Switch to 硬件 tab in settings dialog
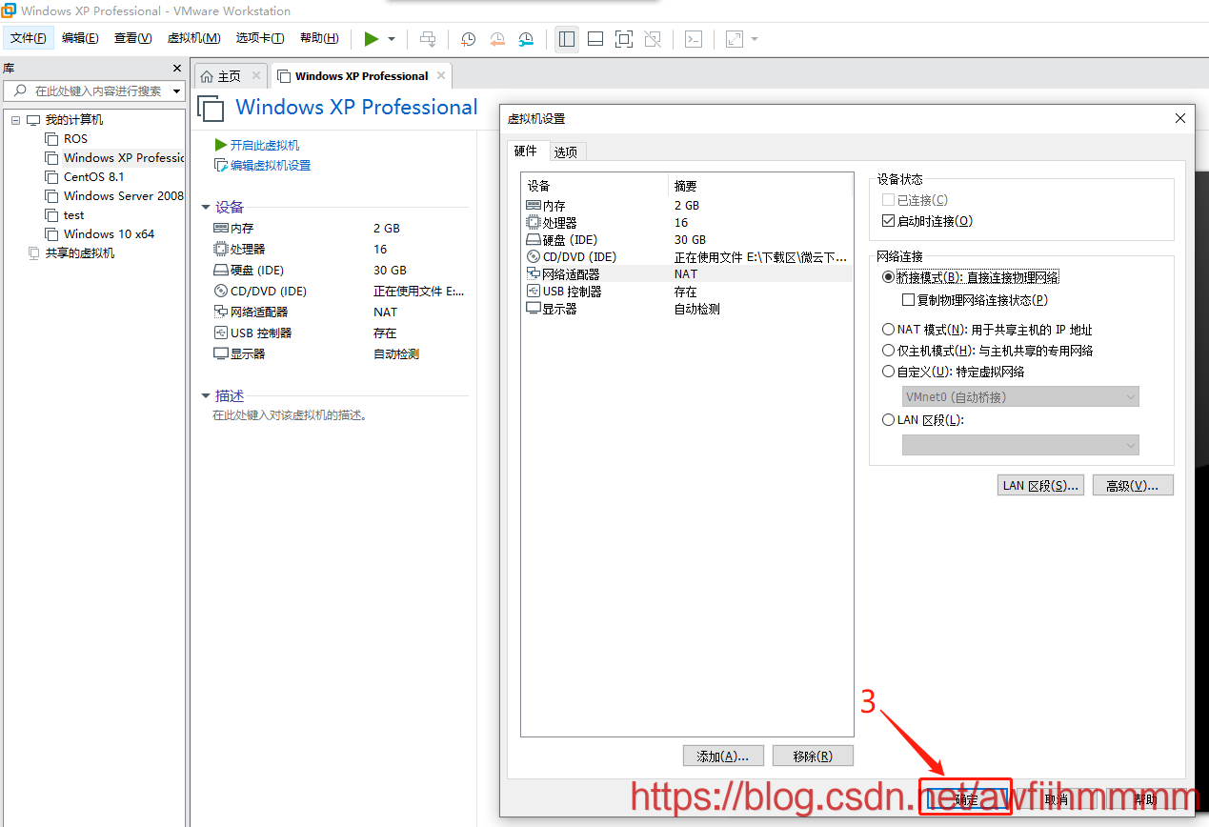 point(526,151)
